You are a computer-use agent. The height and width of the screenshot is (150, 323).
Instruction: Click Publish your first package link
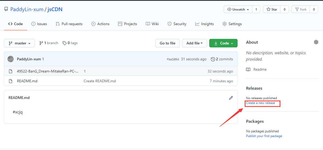tap(264, 136)
